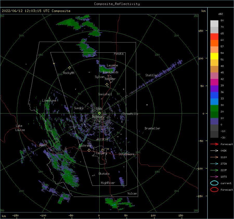
Task: Click the lightest gray swatch between 80 and 70 dBZ
Action: click(214, 24)
